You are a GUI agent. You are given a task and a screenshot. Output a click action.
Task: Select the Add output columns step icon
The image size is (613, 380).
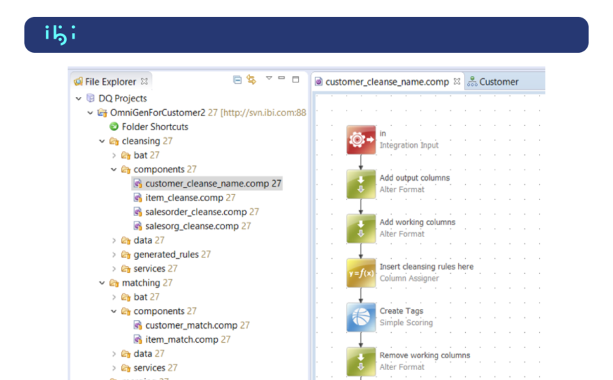click(x=361, y=184)
